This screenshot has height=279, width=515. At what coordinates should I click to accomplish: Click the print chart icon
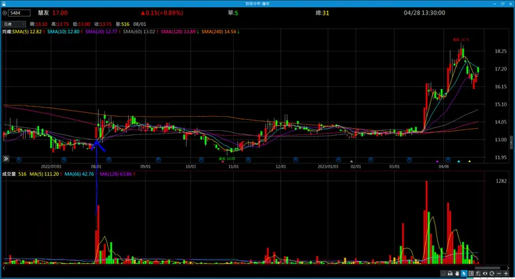pos(450,273)
